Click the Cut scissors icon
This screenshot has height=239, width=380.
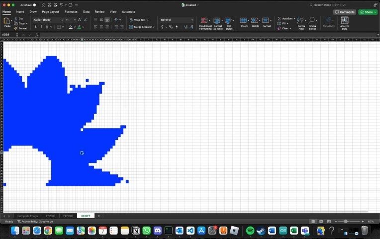[16, 18]
